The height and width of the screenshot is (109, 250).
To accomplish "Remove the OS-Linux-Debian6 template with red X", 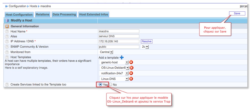I will pos(131,68).
